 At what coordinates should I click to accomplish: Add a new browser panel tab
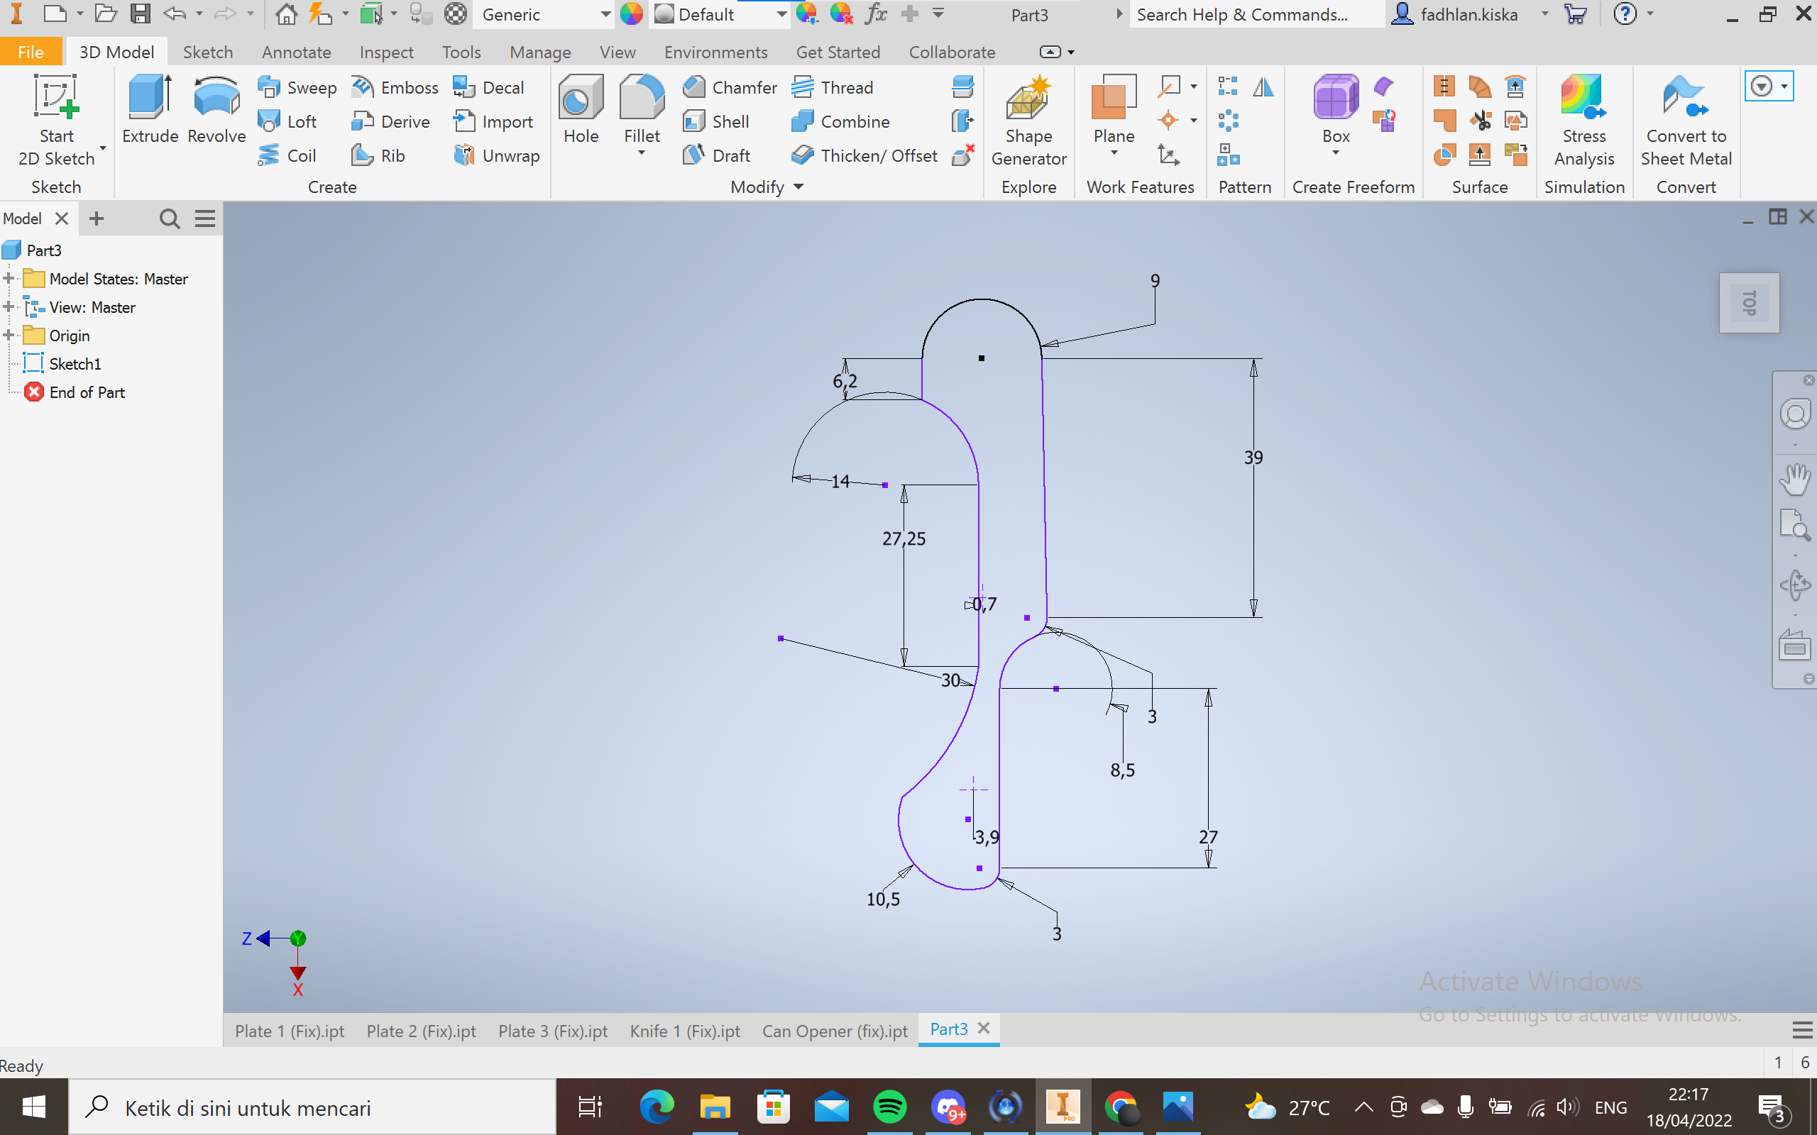(x=96, y=218)
